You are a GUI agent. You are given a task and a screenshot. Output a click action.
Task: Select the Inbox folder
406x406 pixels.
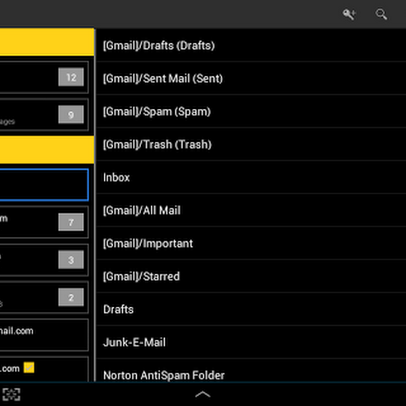251,177
